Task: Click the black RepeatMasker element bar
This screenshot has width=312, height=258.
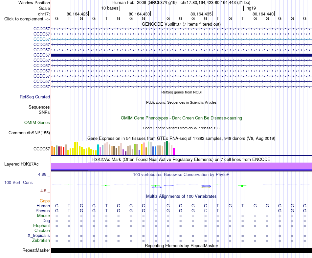Action: (x=181, y=250)
